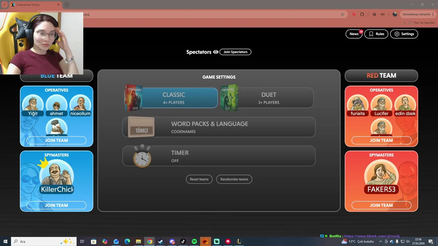Click the RED TEAM header
The width and height of the screenshot is (438, 246).
coord(381,76)
